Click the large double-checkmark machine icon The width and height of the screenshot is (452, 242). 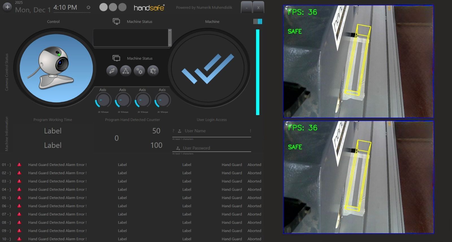coord(208,68)
